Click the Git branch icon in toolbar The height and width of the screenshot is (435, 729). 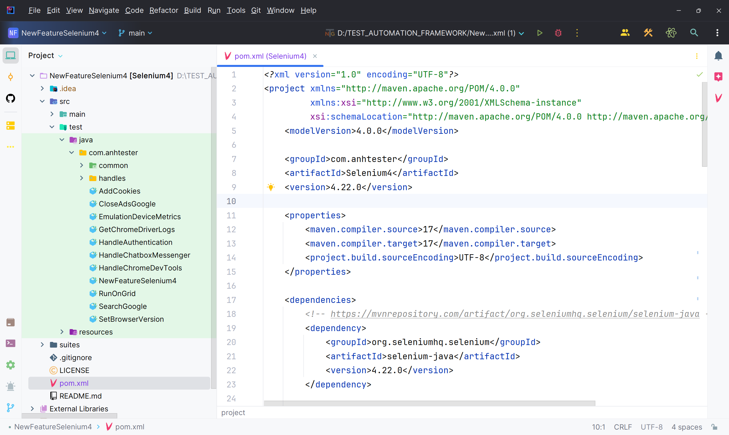click(x=121, y=33)
